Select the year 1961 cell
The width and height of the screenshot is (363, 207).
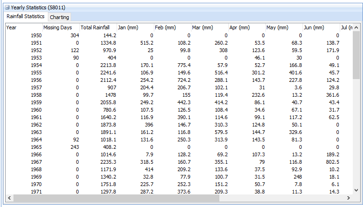click(x=36, y=117)
